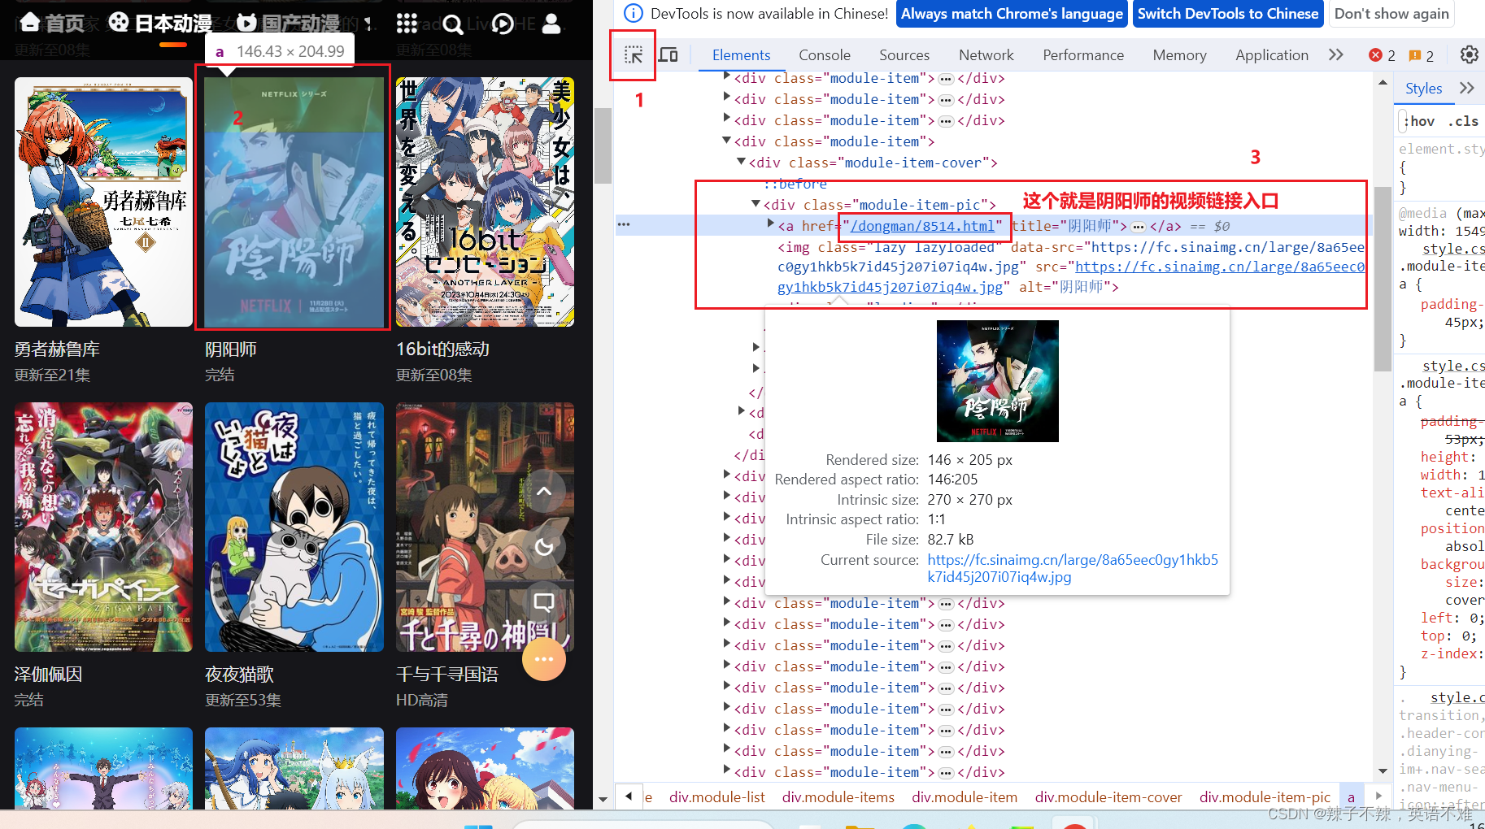Open the 勇者赫鲁库 poster thumbnail

coord(103,202)
